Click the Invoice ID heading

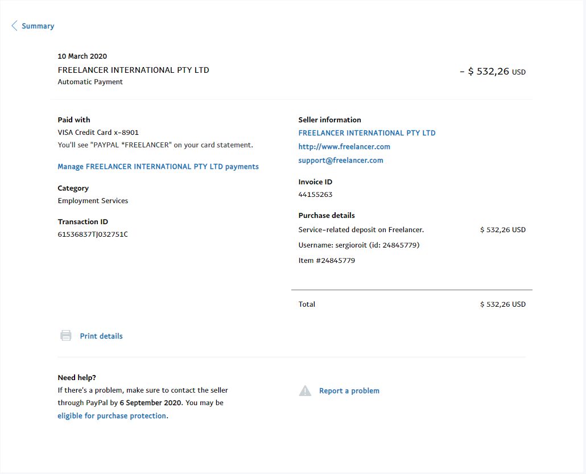pos(315,182)
